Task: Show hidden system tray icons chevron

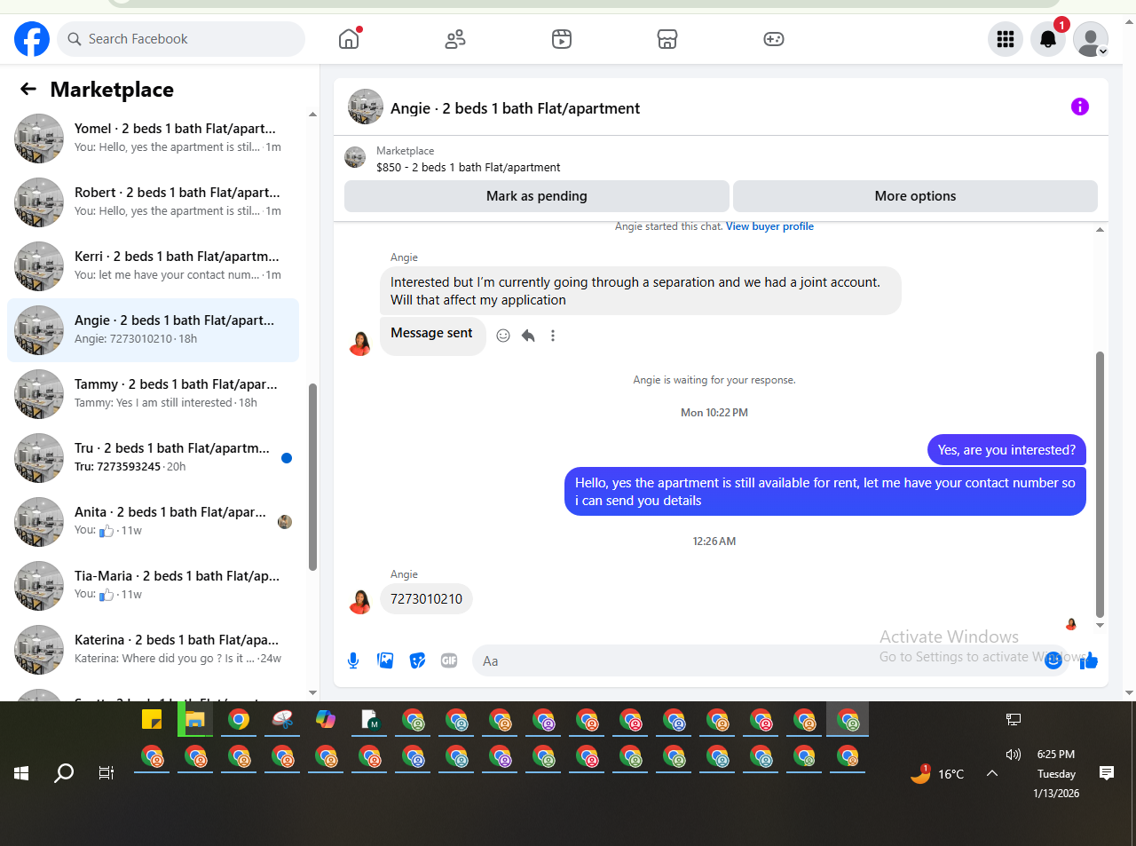Action: point(992,773)
